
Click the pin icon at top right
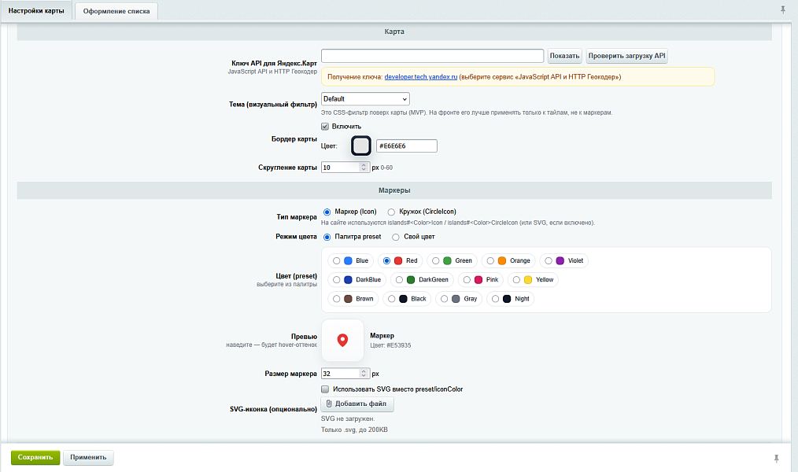[x=783, y=9]
